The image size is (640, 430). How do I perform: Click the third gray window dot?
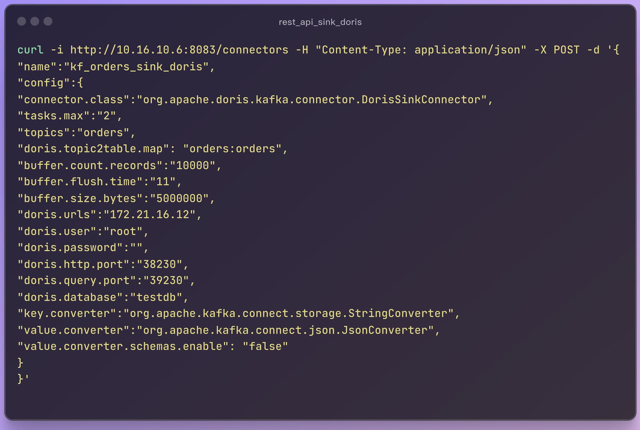point(48,21)
